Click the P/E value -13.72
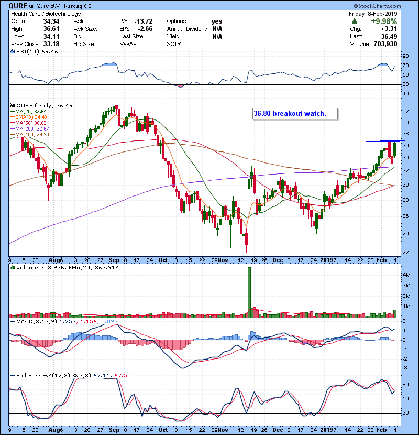The width and height of the screenshot is (419, 435). point(144,21)
